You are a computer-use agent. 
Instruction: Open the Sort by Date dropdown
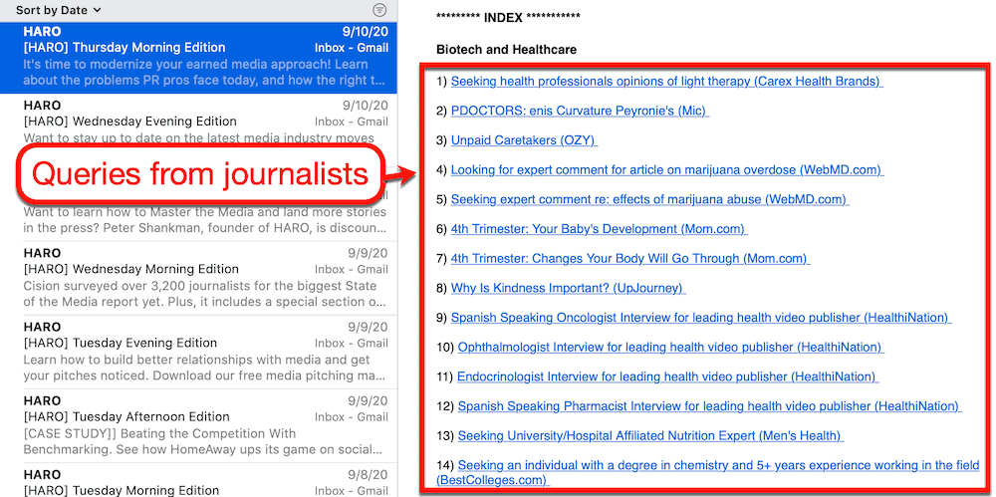(58, 10)
